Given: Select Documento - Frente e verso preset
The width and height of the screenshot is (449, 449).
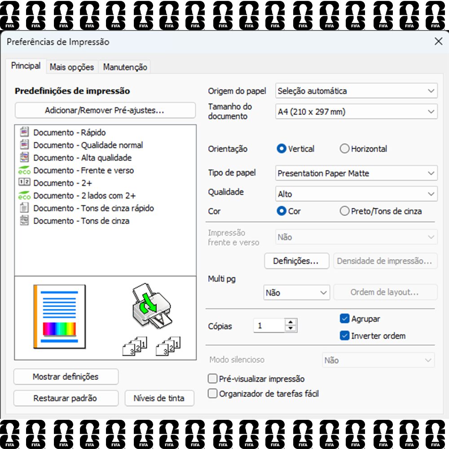Looking at the screenshot, I should click(x=84, y=170).
